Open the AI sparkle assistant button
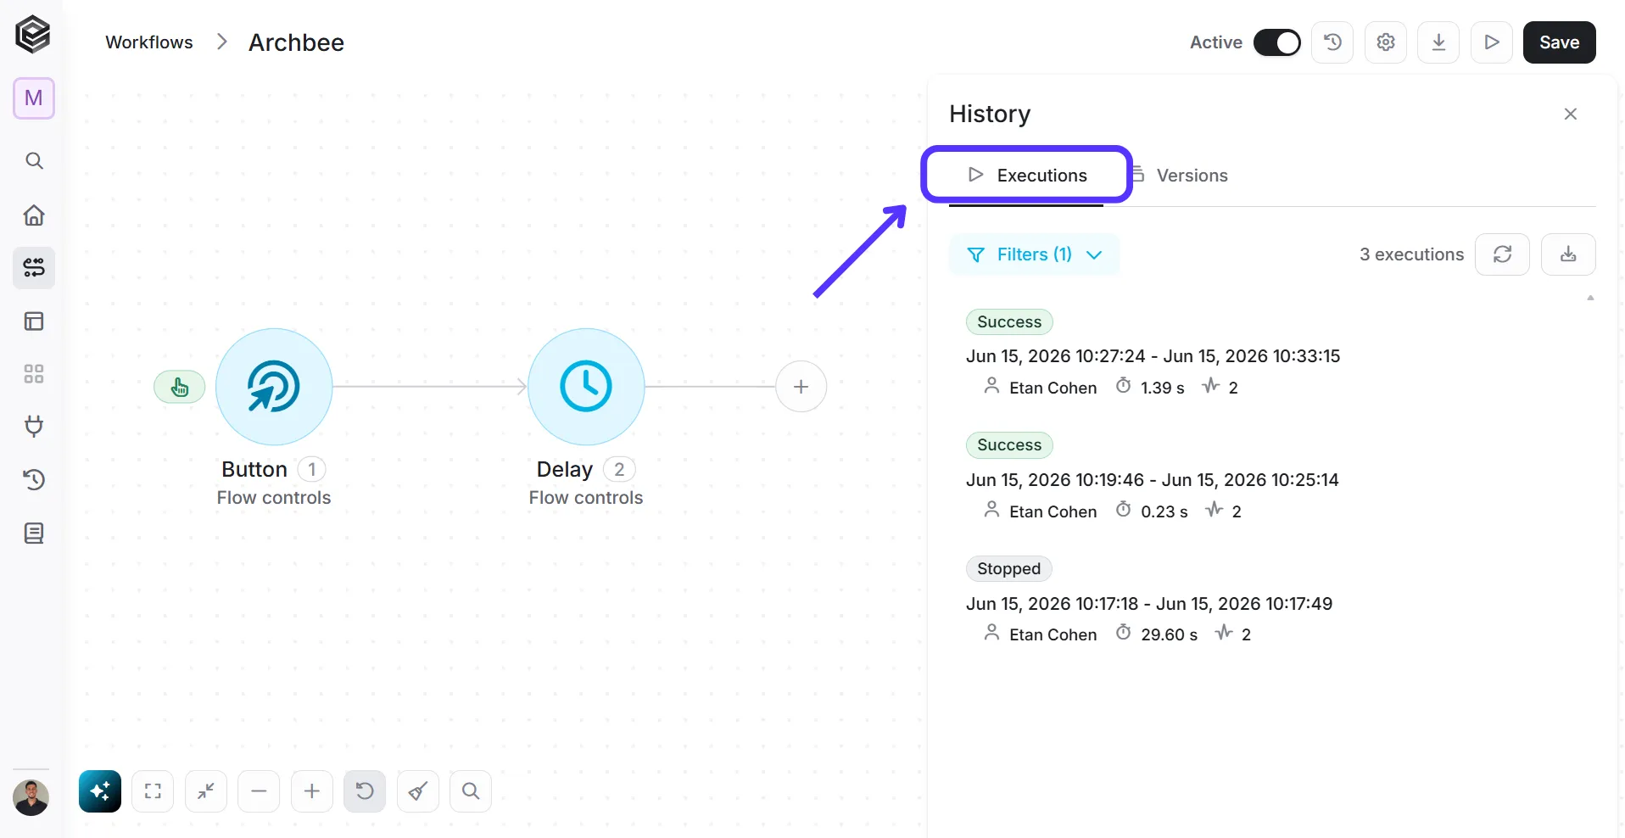1625x838 pixels. click(x=100, y=791)
